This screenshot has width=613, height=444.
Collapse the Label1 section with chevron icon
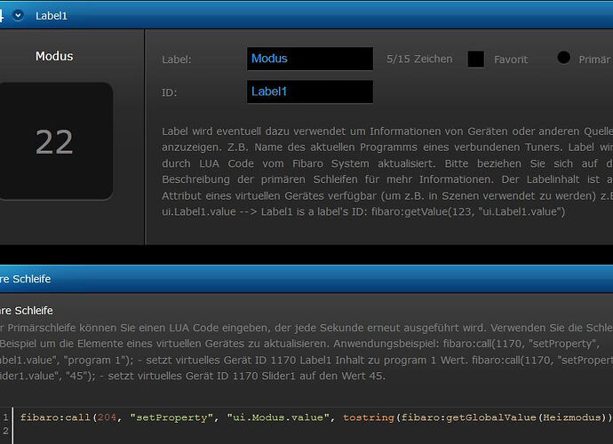click(x=19, y=15)
